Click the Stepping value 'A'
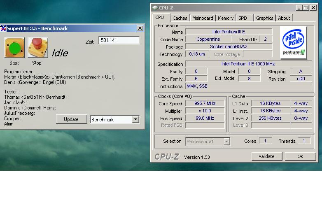 point(301,72)
